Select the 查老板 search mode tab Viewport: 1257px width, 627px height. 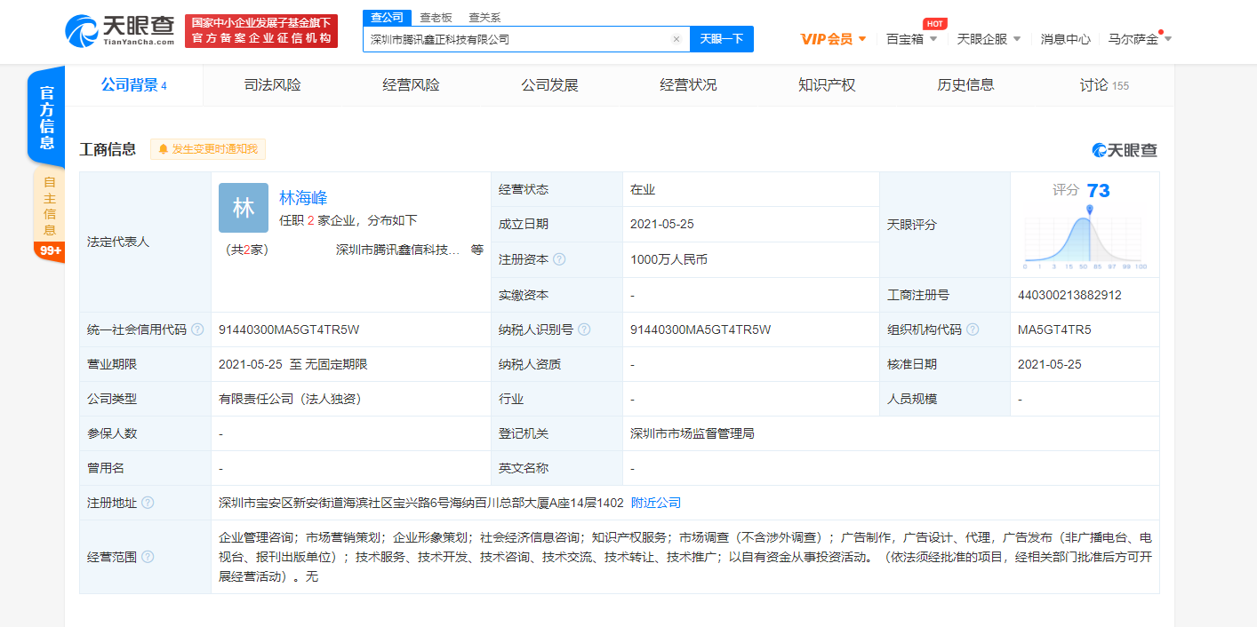[x=436, y=17]
